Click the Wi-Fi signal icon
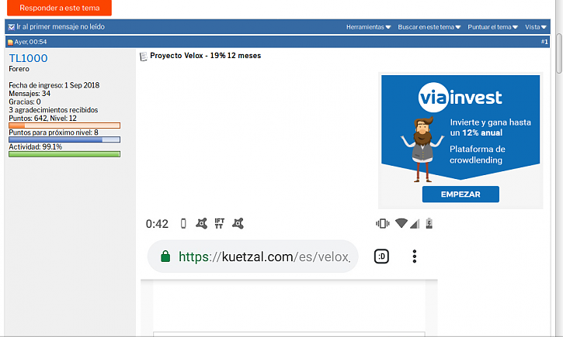 (401, 223)
